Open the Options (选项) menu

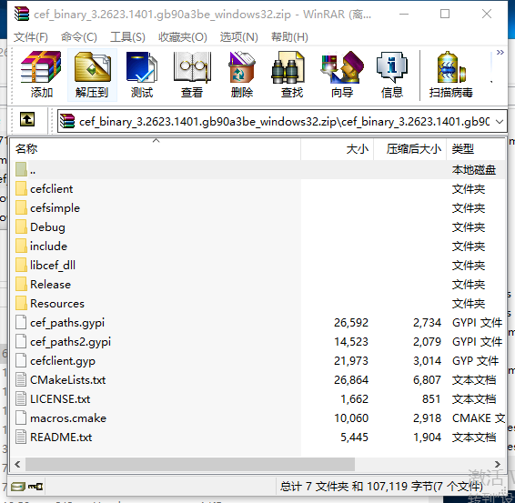pos(238,37)
